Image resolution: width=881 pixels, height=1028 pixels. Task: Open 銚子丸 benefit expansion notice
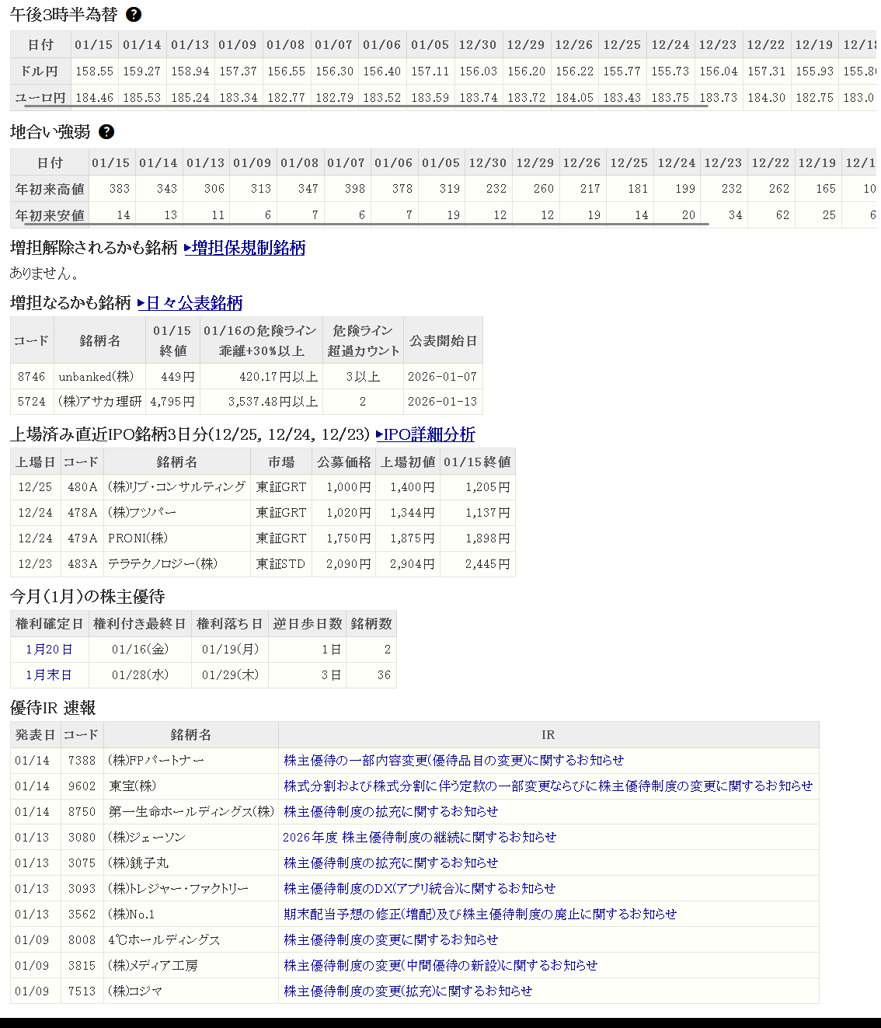coord(391,863)
